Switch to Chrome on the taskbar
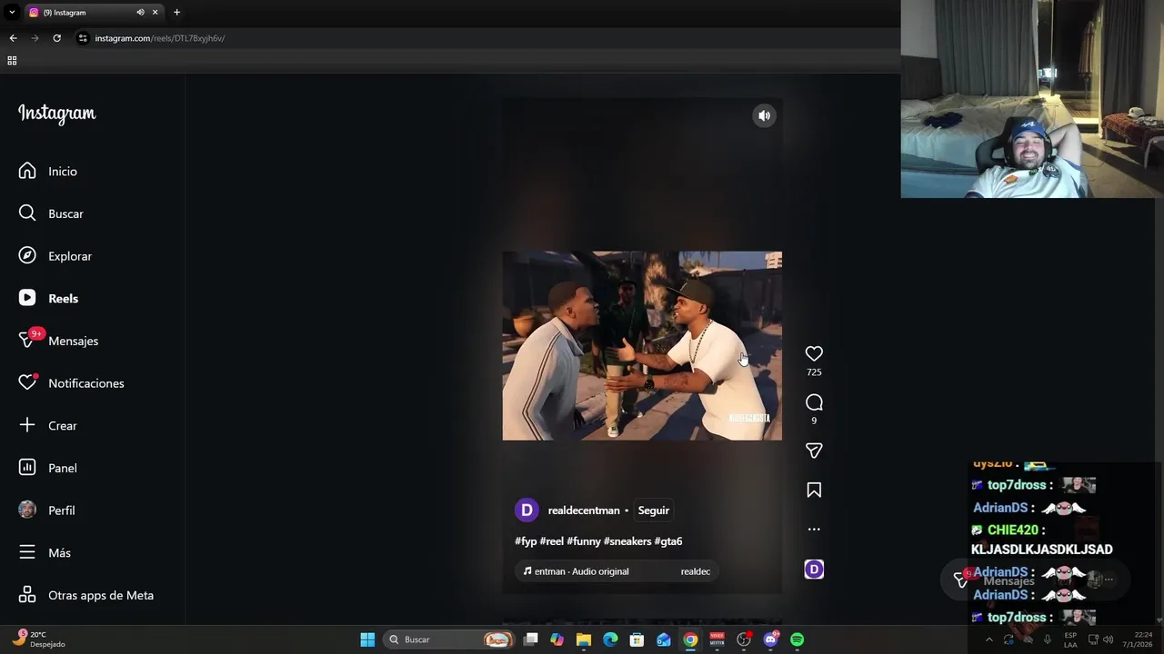The width and height of the screenshot is (1164, 654). tap(690, 639)
